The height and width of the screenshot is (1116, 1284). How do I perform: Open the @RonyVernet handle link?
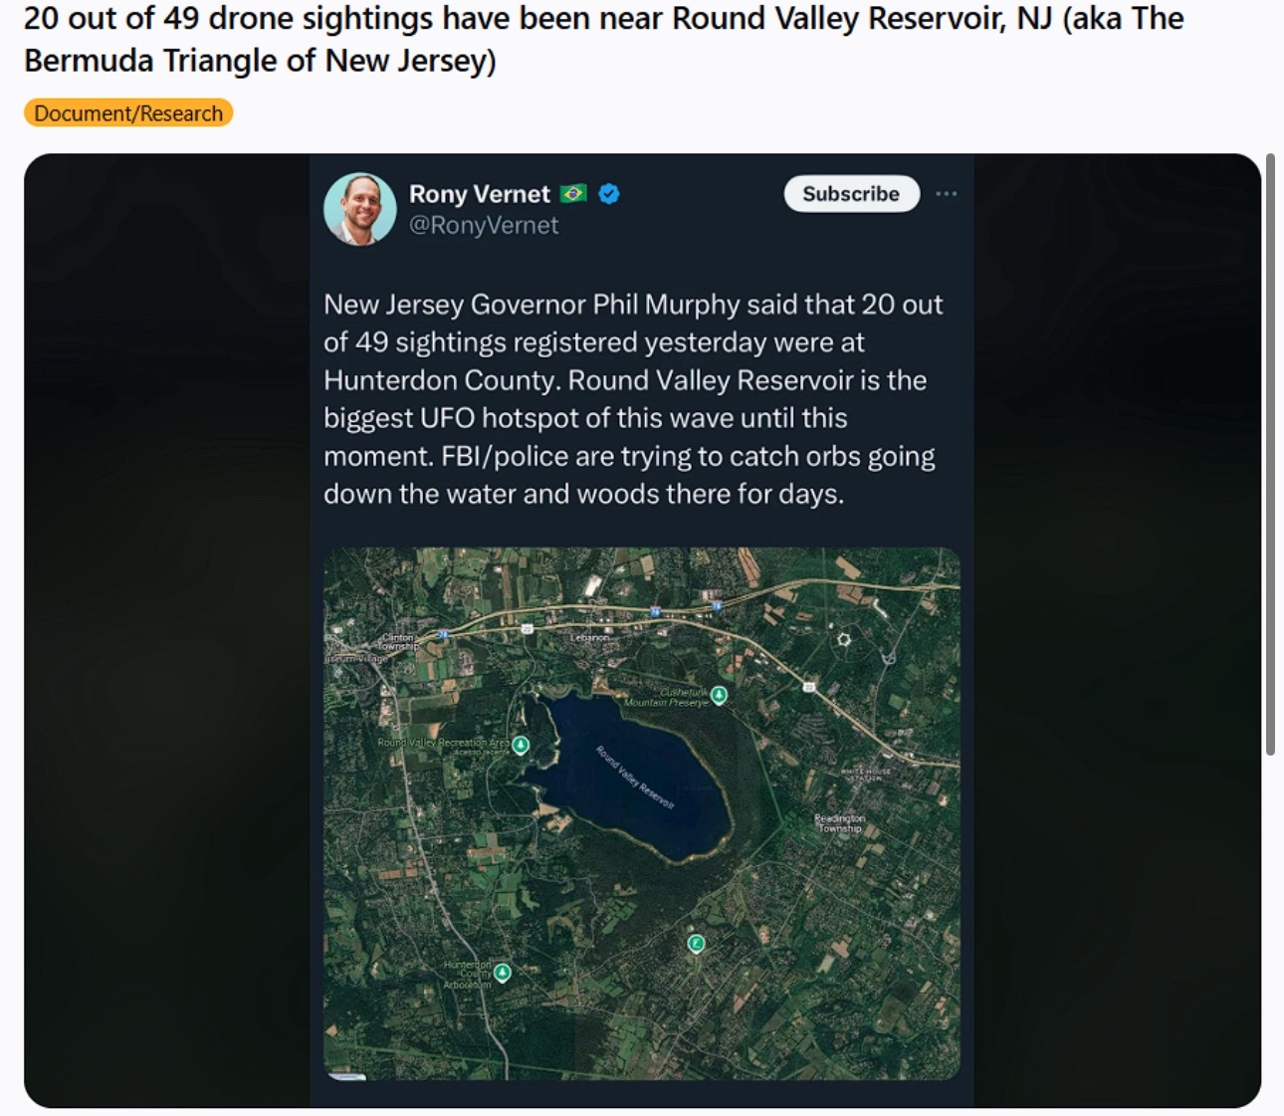484,226
